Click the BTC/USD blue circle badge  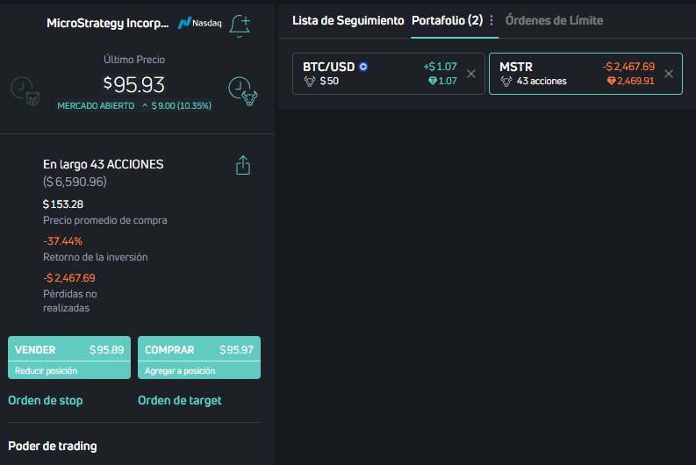(x=363, y=67)
